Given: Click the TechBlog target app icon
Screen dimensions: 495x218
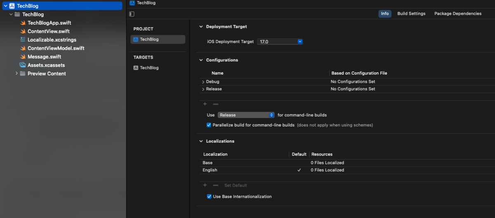Looking at the screenshot, I should 136,68.
